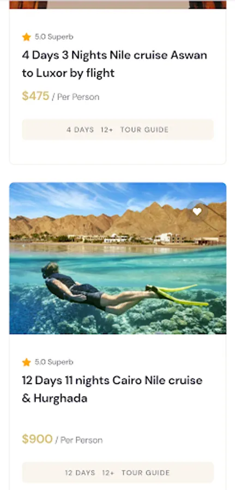
Task: Tap the 4 DAYS duration tag
Action: [80, 130]
